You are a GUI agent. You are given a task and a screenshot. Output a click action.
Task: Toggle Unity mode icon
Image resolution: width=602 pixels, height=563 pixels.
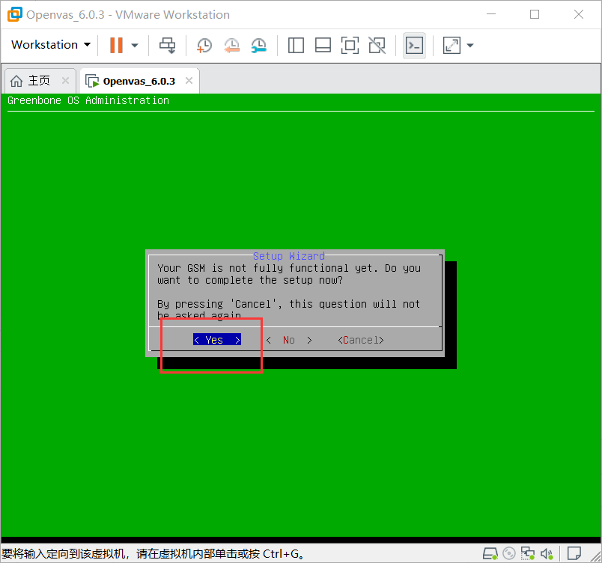pyautogui.click(x=377, y=45)
